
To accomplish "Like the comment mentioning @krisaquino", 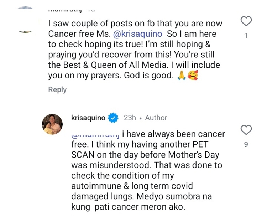I will (x=246, y=21).
